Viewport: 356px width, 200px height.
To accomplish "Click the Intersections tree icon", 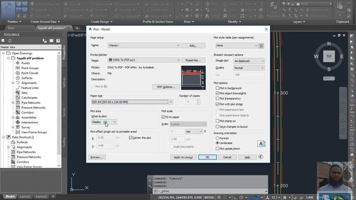I will coord(18,122).
